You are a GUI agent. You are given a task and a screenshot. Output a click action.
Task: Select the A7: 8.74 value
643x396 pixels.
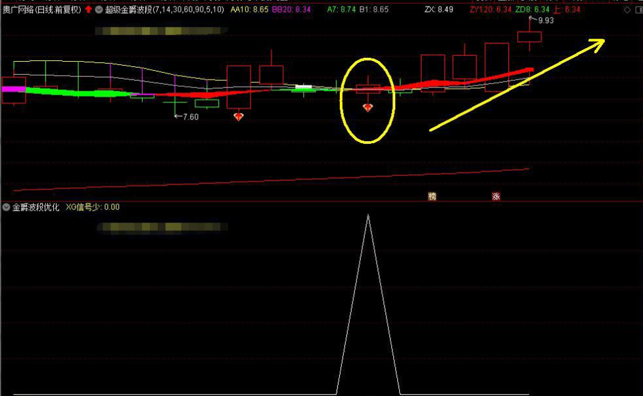[341, 9]
